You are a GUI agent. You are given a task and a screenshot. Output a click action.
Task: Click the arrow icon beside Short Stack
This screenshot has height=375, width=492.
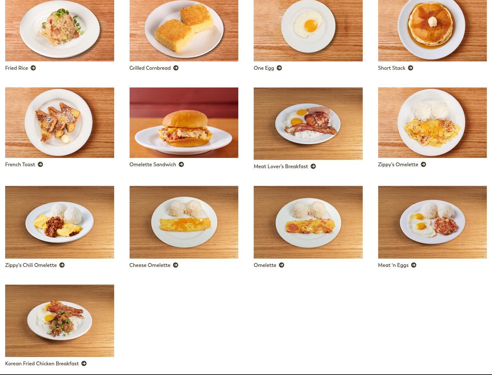coord(410,68)
